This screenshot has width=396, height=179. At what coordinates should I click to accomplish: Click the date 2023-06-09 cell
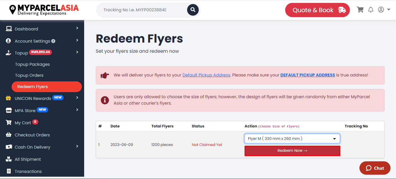pos(122,145)
